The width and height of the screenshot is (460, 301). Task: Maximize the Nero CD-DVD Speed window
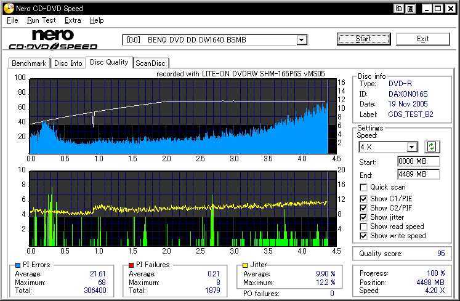(x=438, y=9)
